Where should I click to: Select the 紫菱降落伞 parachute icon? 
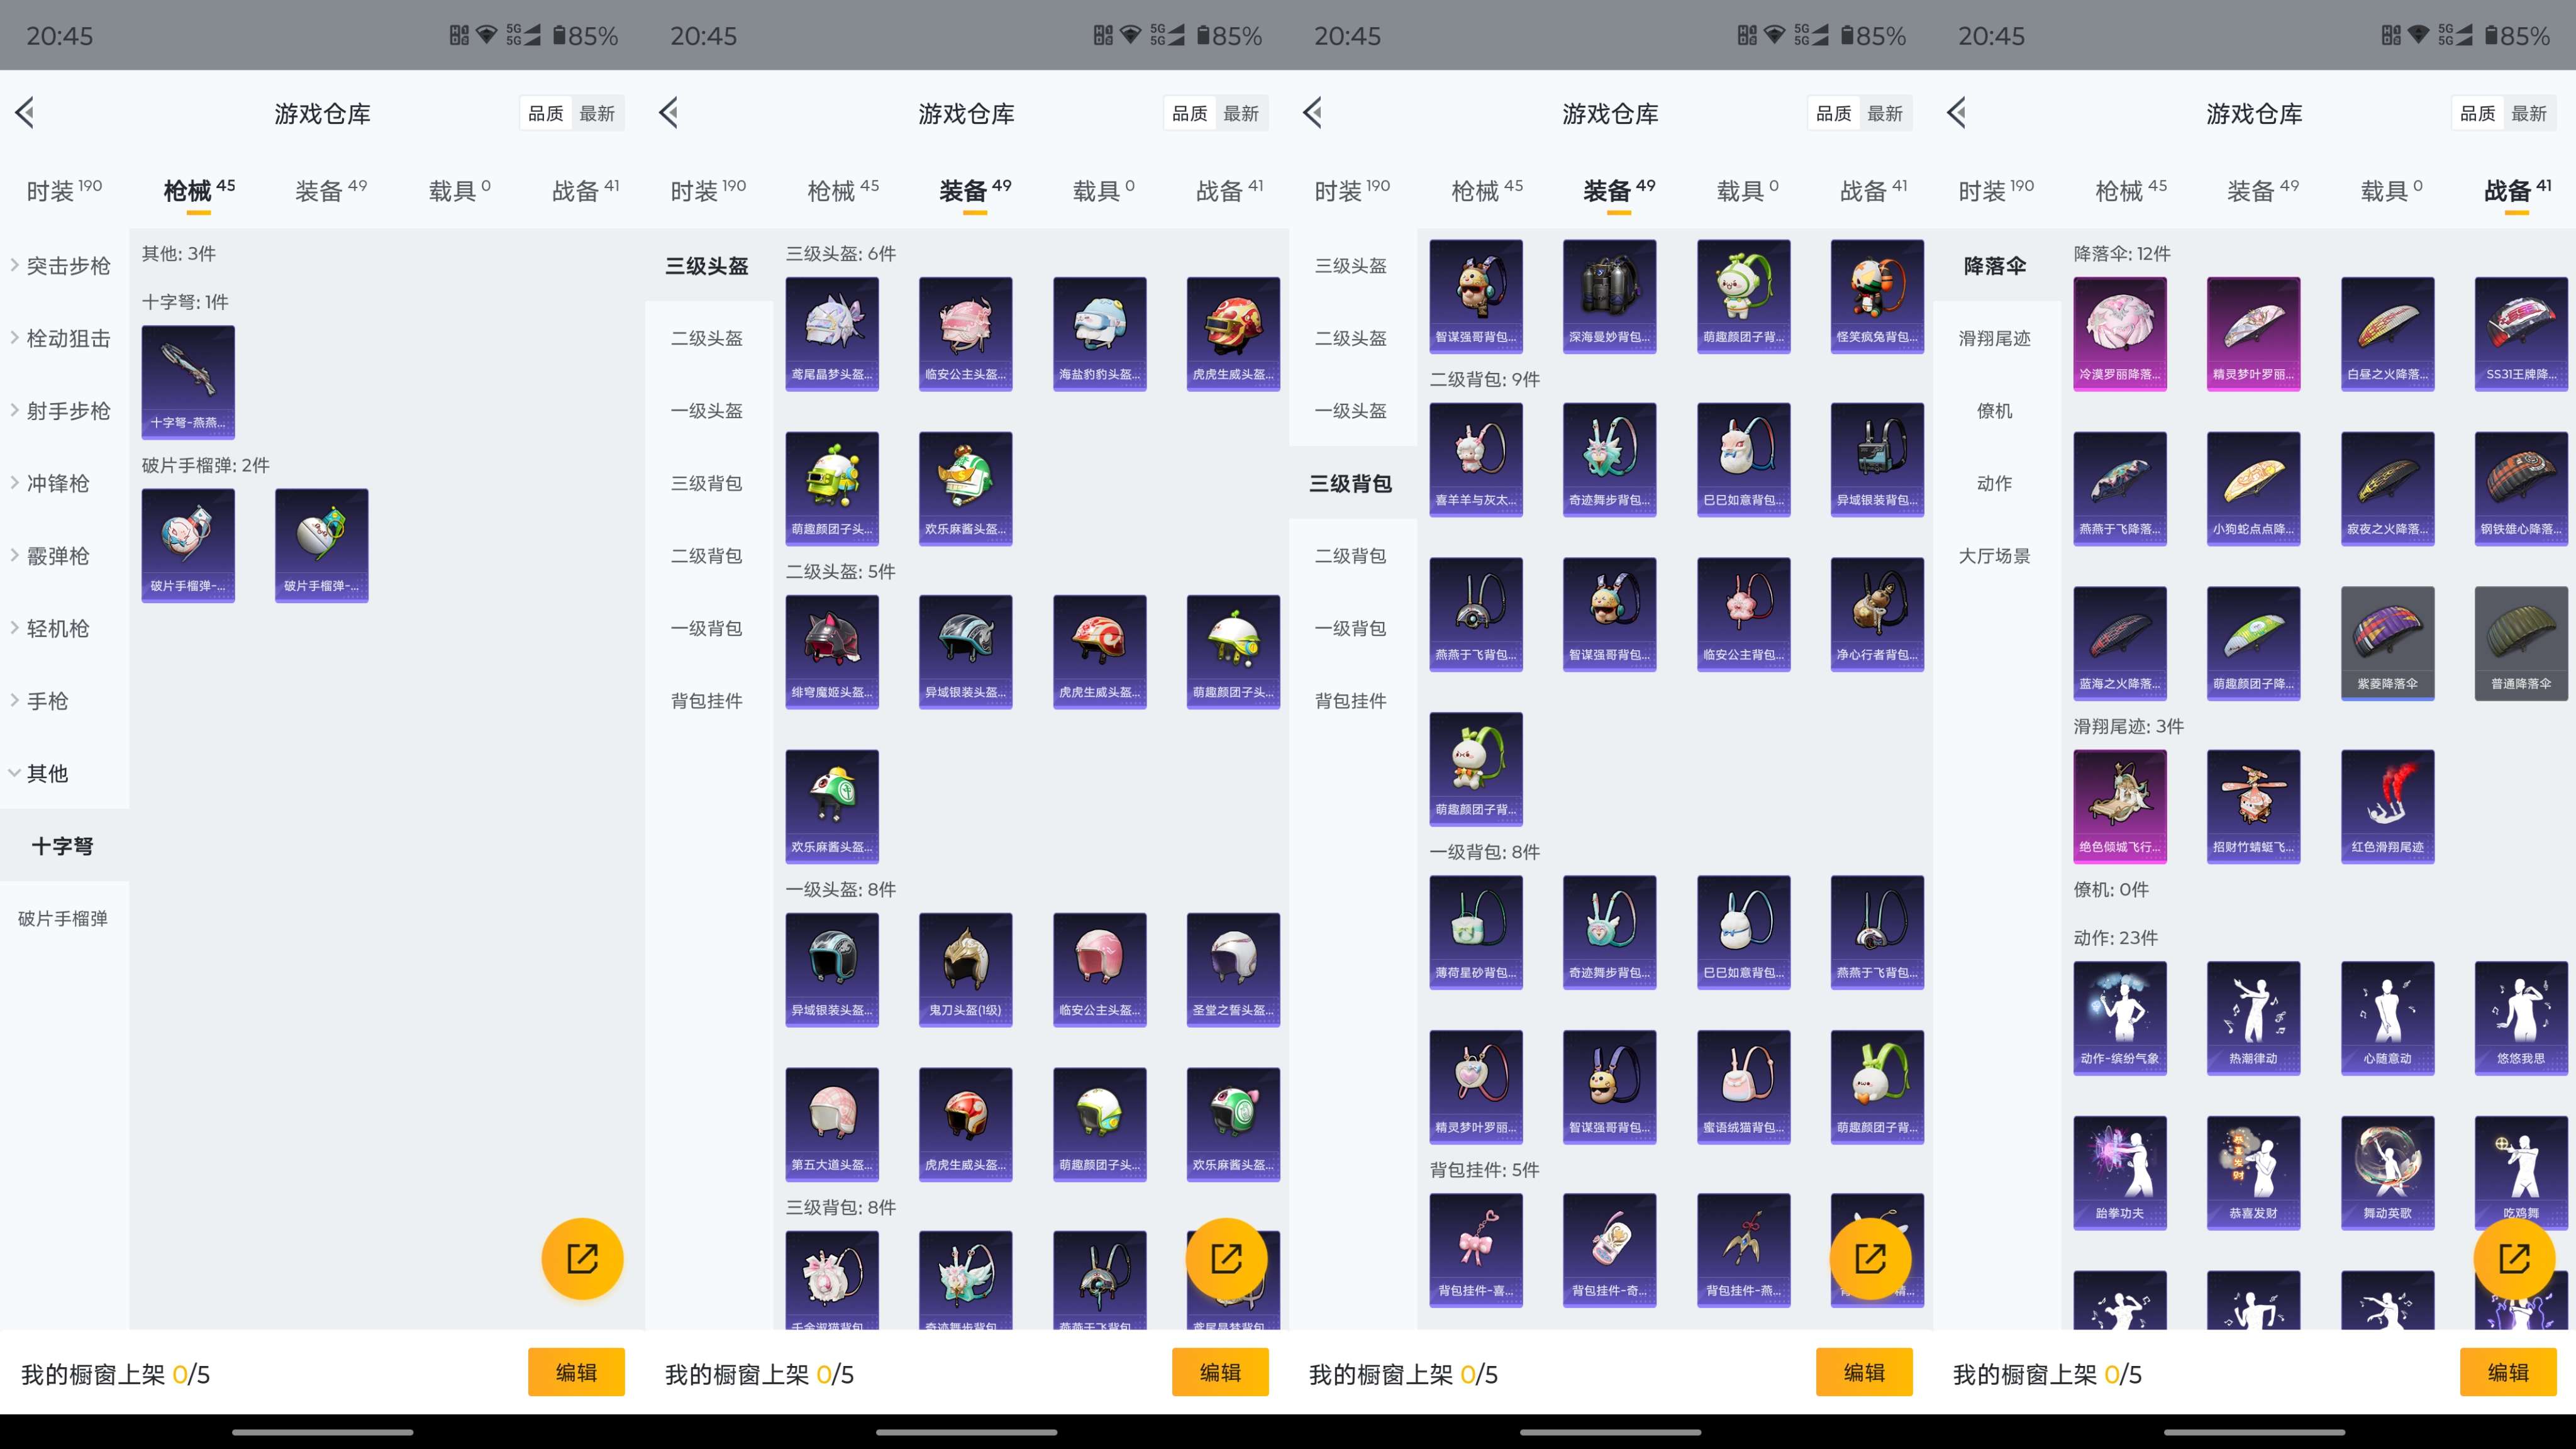click(2387, 644)
